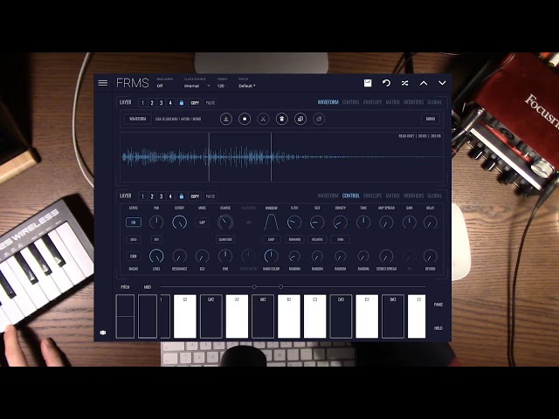This screenshot has width=559, height=419.
Task: Click the Window shape curve icon
Action: click(x=271, y=223)
